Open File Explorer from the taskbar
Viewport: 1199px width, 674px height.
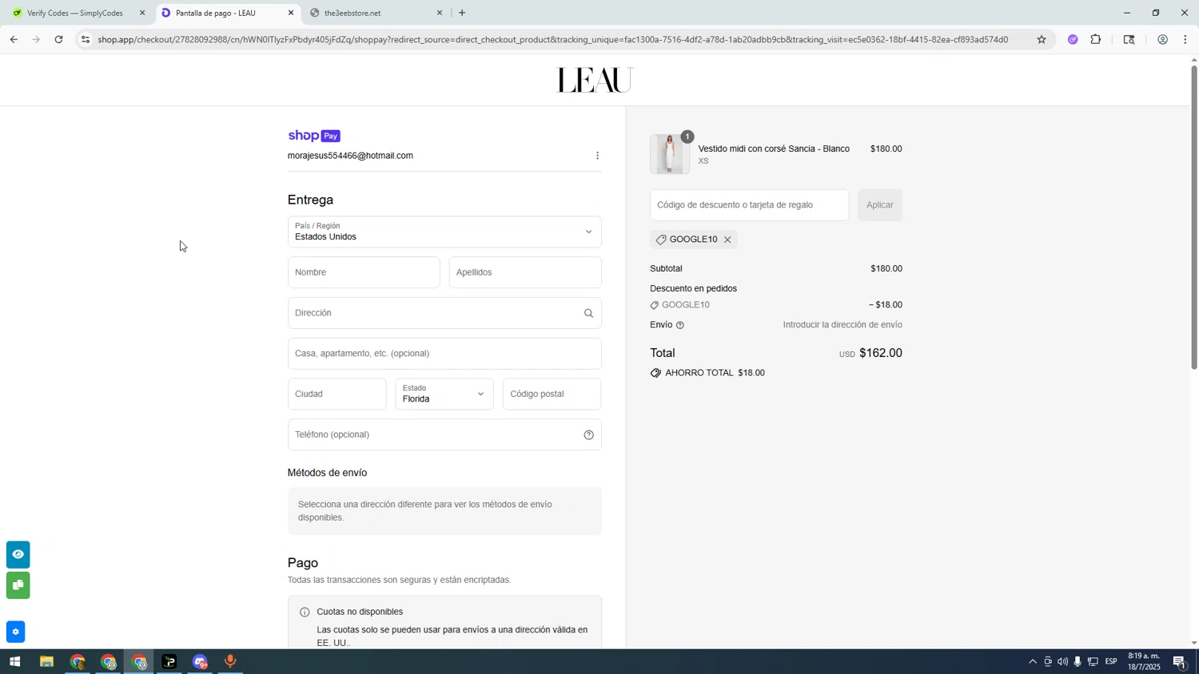(x=46, y=662)
